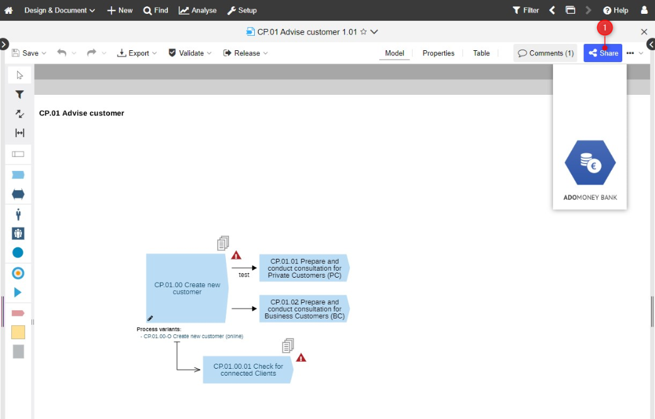Viewport: 655px width, 419px height.
Task: Click the Validate button
Action: click(x=186, y=53)
